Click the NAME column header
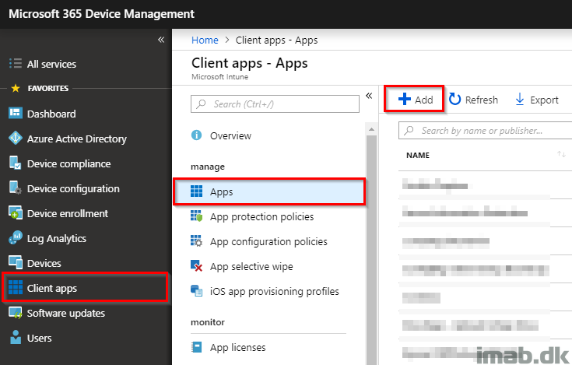 tap(418, 155)
